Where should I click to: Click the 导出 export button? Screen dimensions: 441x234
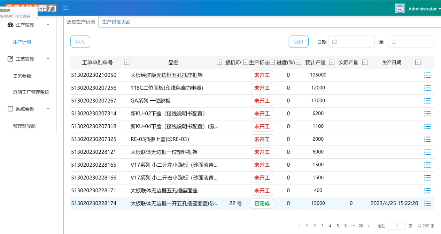[299, 42]
